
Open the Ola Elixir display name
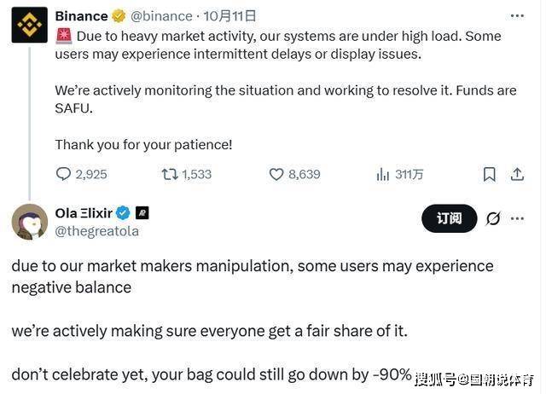(x=84, y=212)
